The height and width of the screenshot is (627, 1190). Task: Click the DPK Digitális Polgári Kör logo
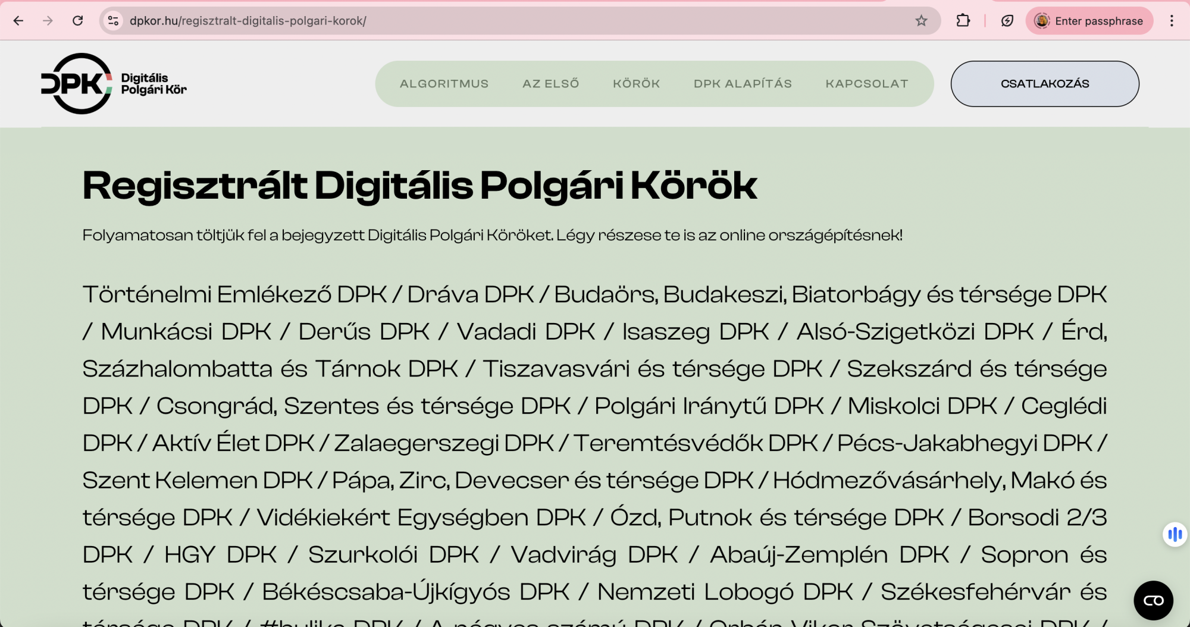click(x=113, y=84)
